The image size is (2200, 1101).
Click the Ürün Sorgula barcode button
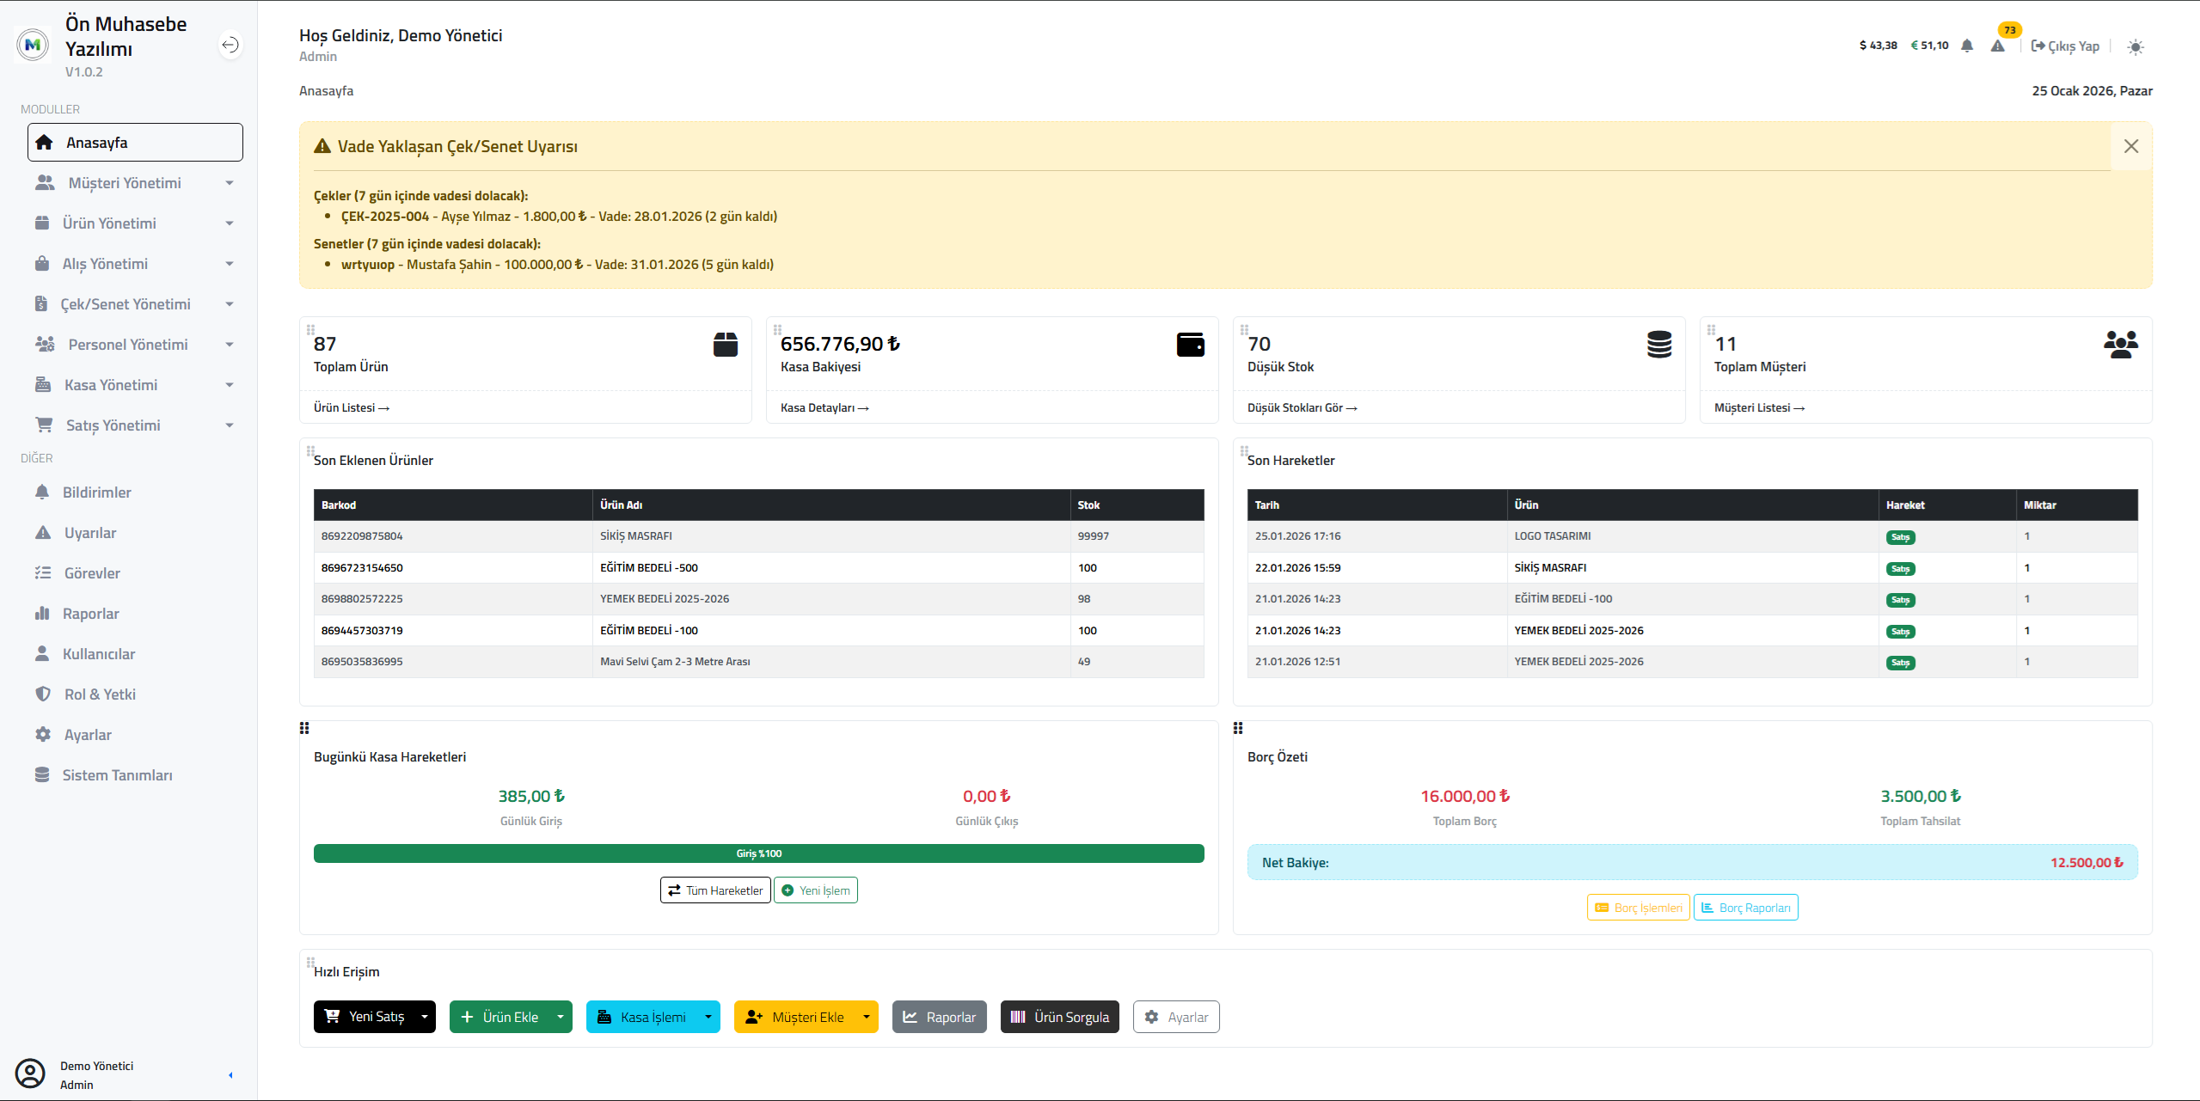tap(1059, 1017)
